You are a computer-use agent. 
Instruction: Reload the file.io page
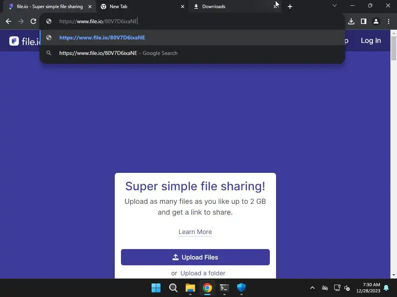[x=33, y=22]
